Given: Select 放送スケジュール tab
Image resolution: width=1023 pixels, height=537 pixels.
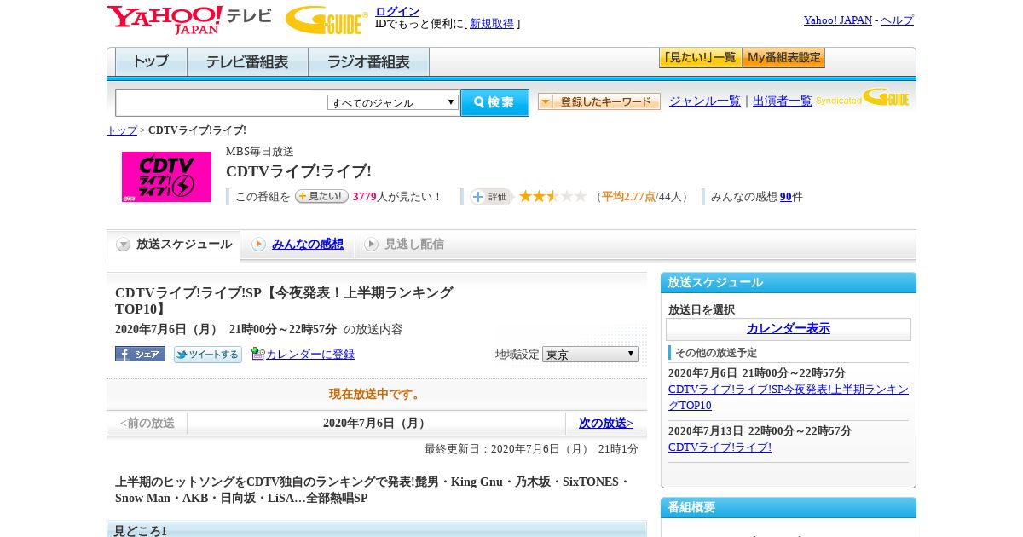Looking at the screenshot, I should [x=174, y=245].
